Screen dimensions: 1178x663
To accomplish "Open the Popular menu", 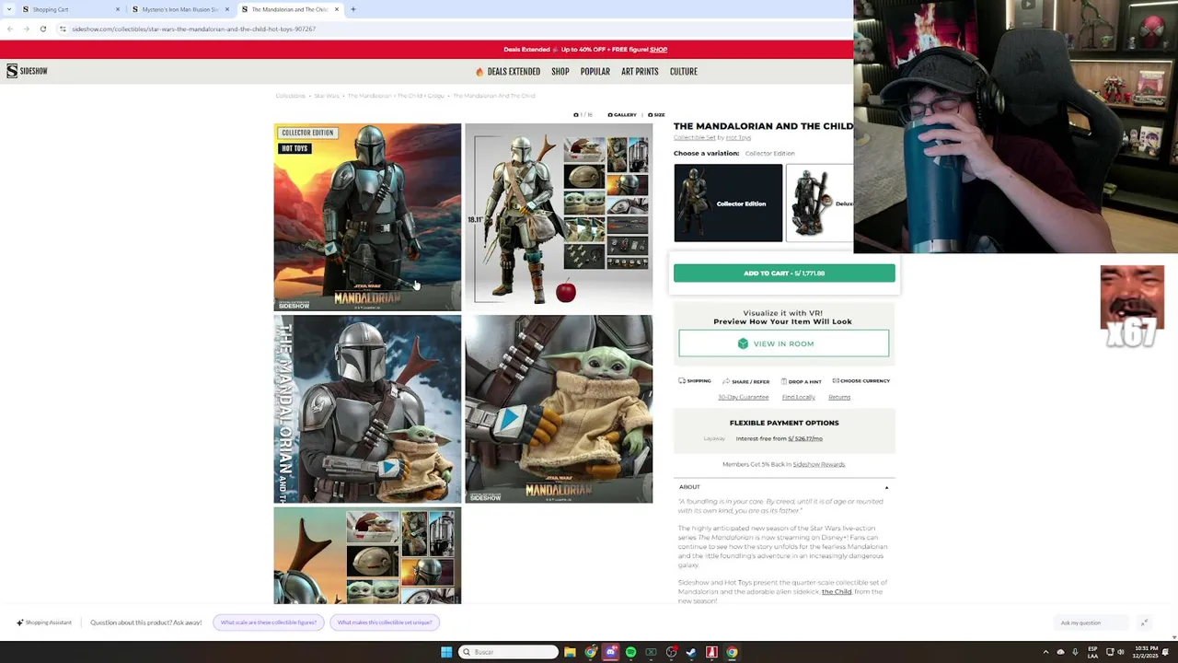I will [595, 72].
